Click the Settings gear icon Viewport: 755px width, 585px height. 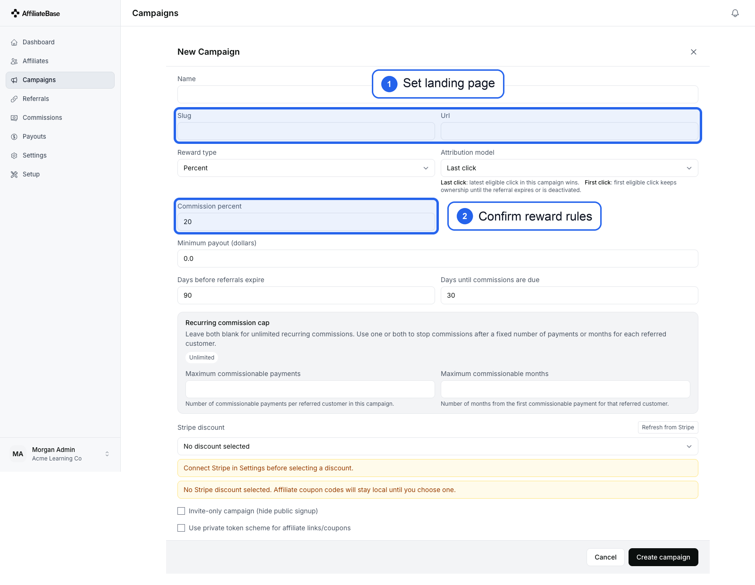click(14, 156)
